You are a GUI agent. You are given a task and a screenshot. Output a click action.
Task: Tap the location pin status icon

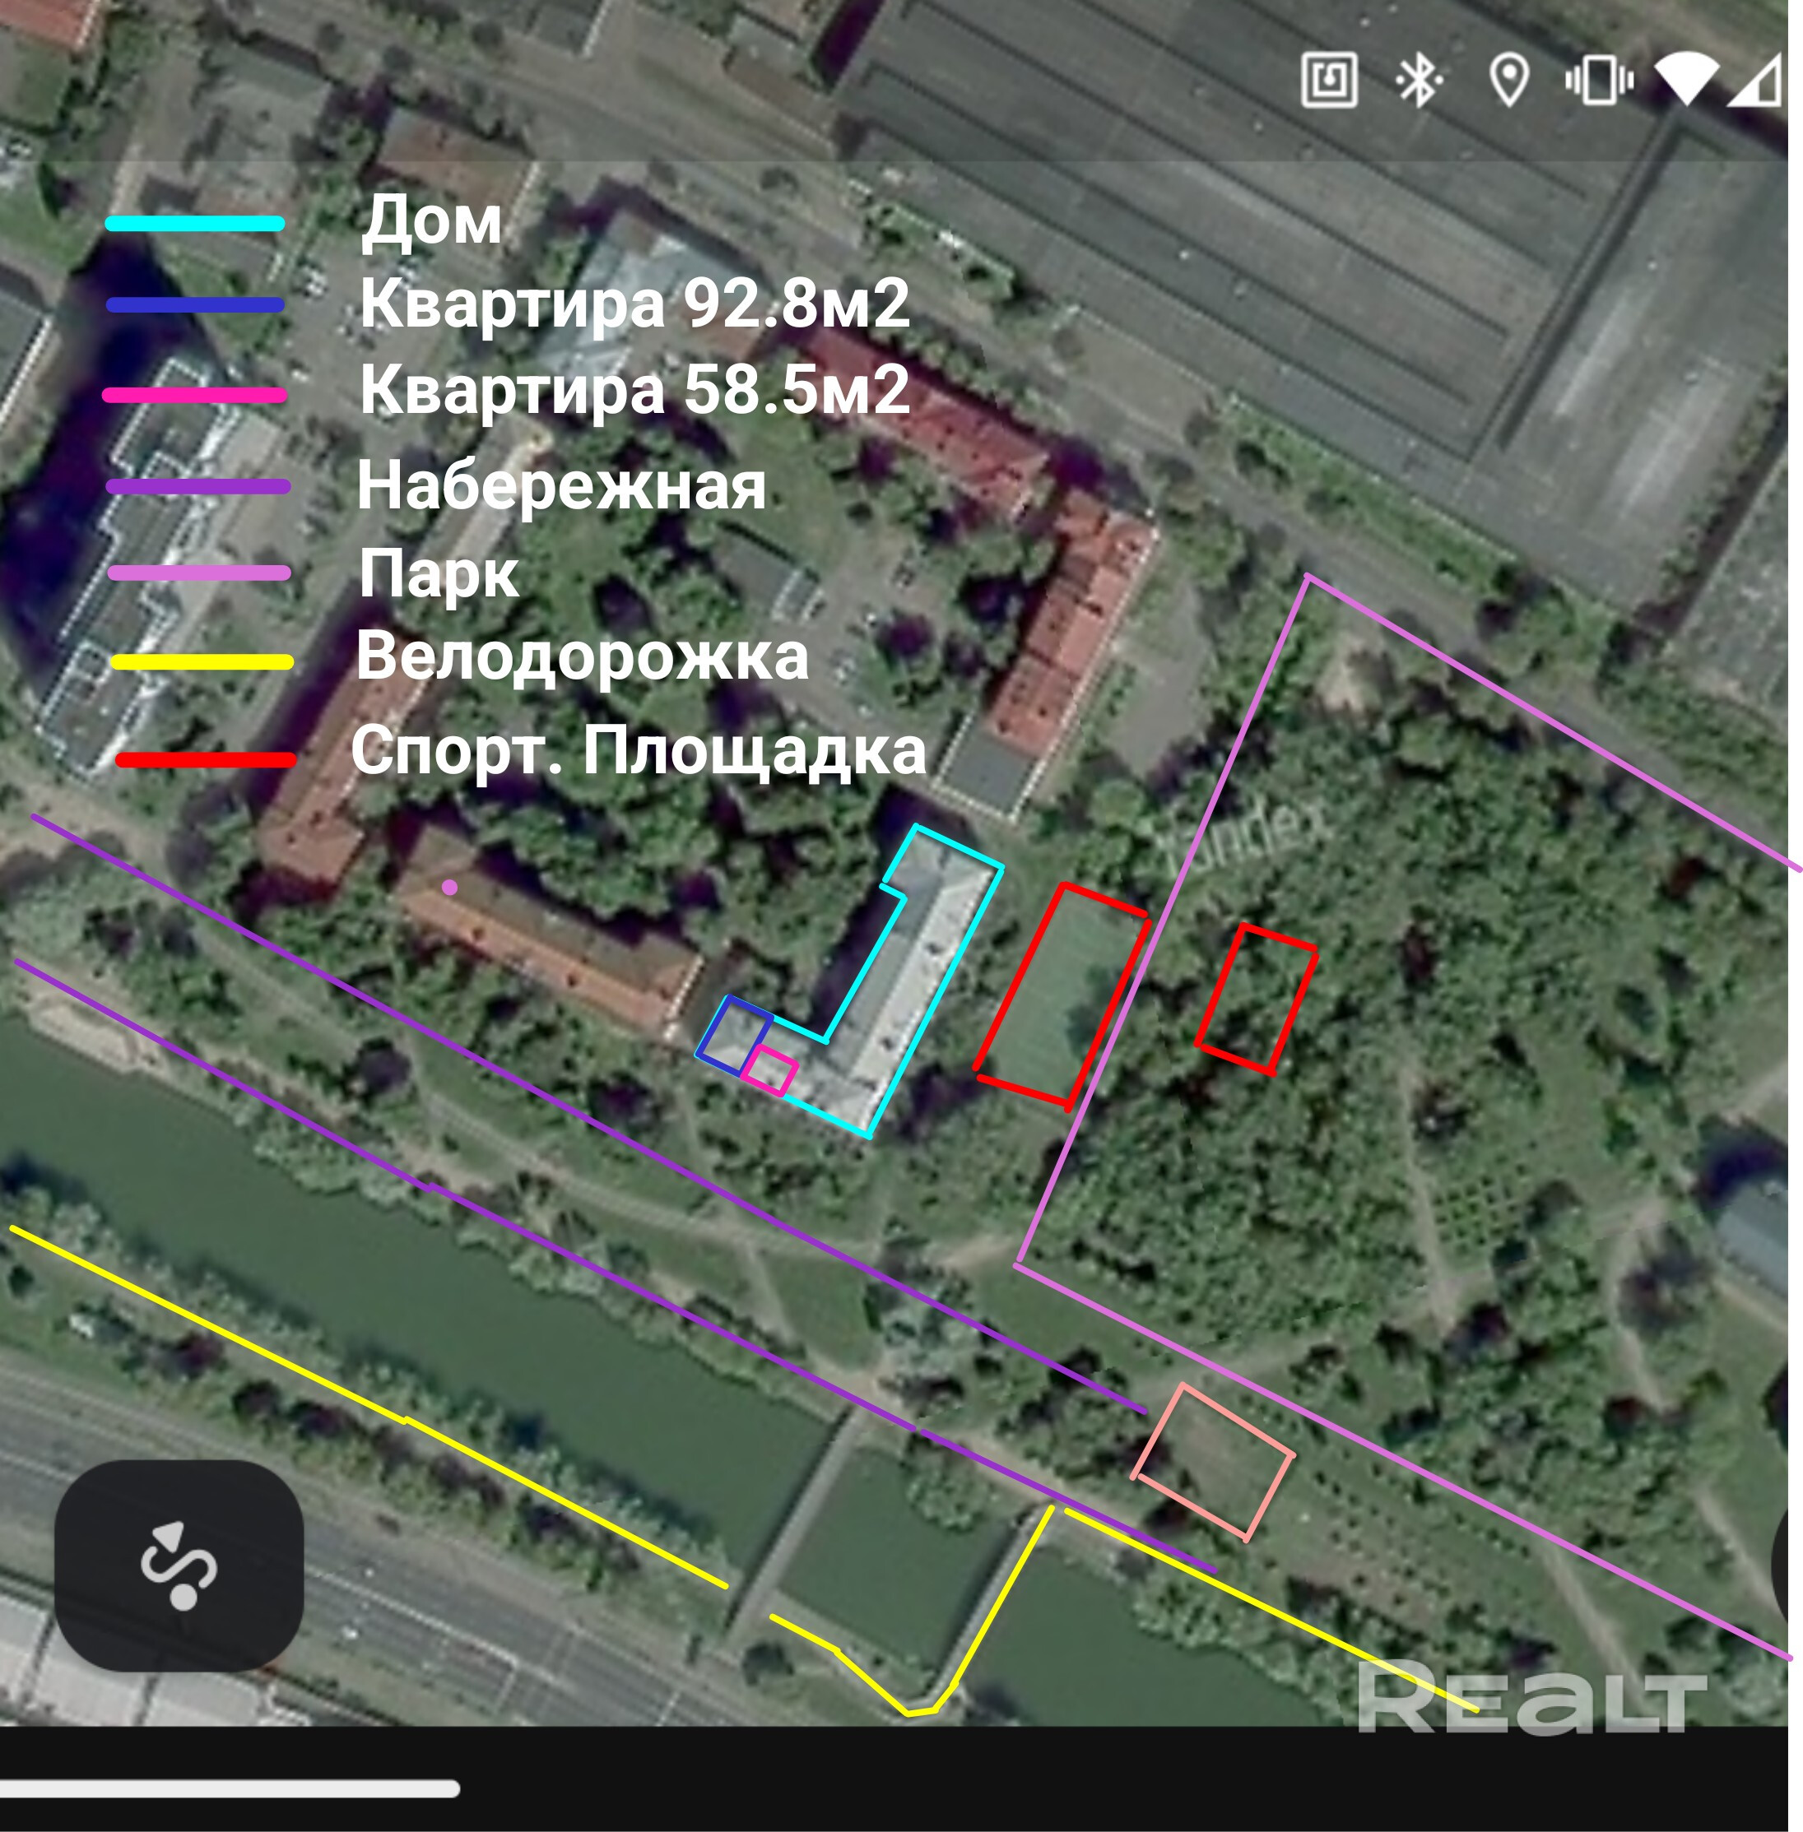pos(1508,81)
